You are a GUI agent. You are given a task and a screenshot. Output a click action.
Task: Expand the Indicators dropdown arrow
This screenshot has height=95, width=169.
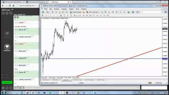pyautogui.click(x=130, y=12)
